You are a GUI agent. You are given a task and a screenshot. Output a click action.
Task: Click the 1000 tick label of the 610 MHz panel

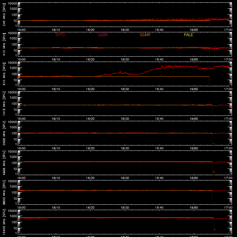(13, 68)
